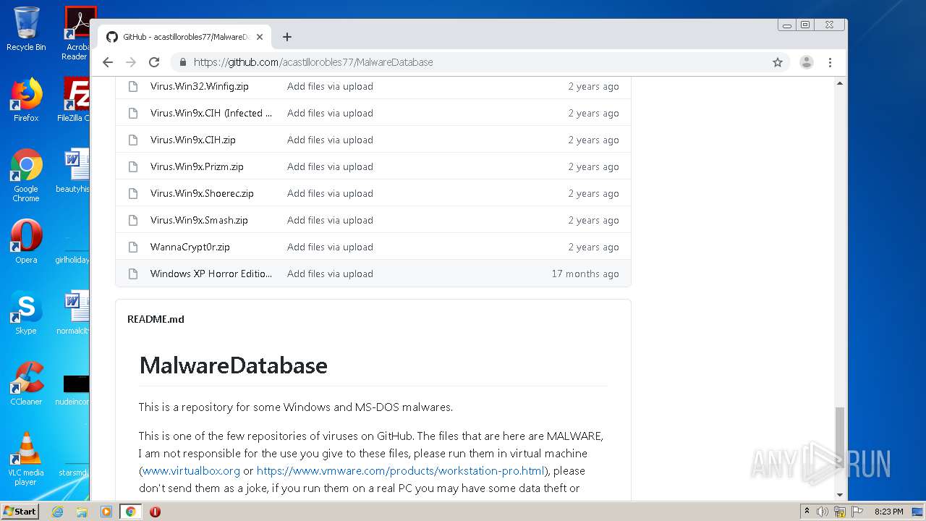Click the padlock site info icon

pos(183,62)
